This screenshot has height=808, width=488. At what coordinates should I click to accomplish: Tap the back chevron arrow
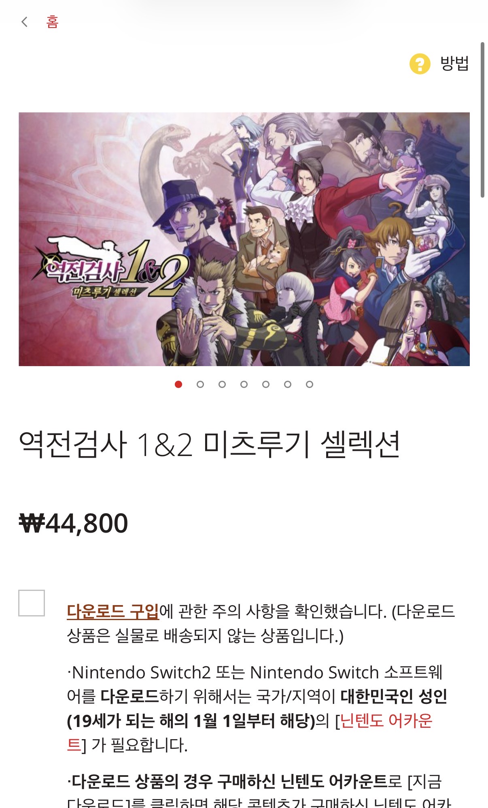[25, 22]
